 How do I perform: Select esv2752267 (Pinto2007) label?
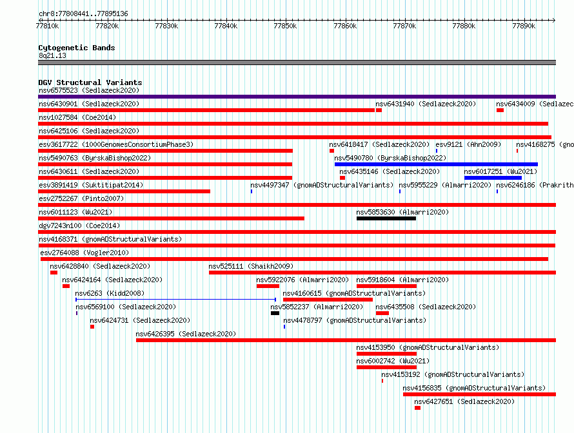81,198
